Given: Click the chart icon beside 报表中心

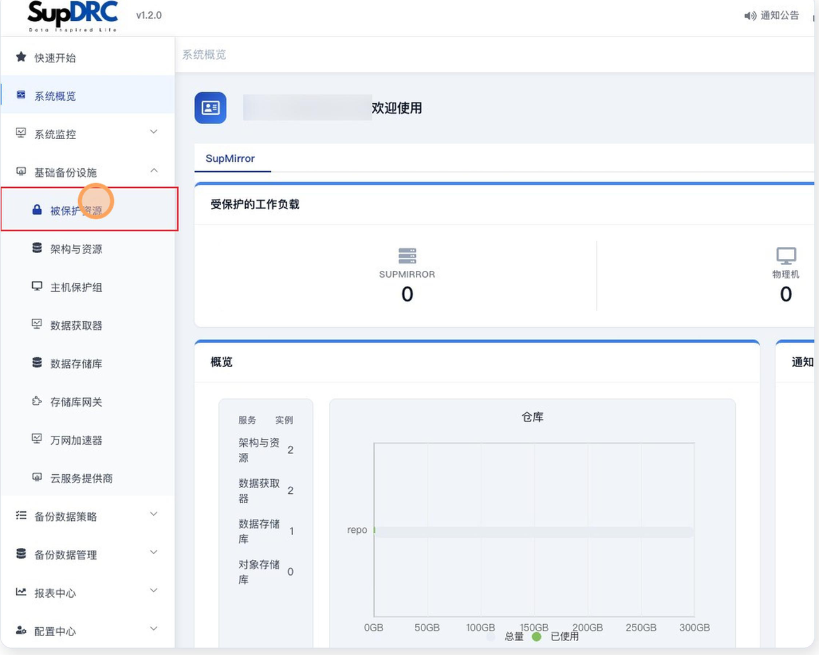Looking at the screenshot, I should (21, 592).
